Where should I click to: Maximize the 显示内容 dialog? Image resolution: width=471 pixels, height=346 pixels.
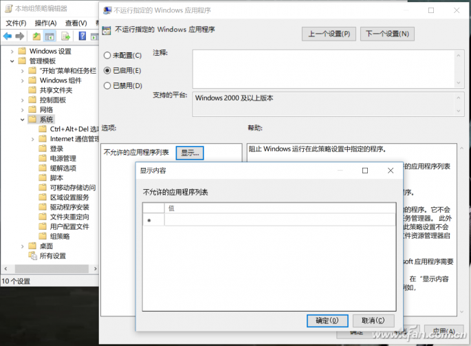365,171
